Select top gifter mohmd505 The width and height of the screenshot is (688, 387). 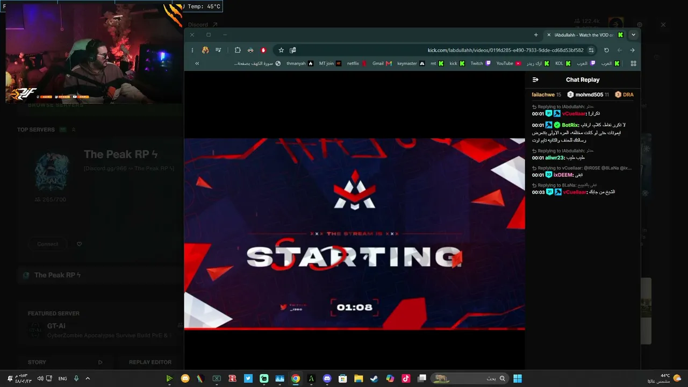click(588, 95)
